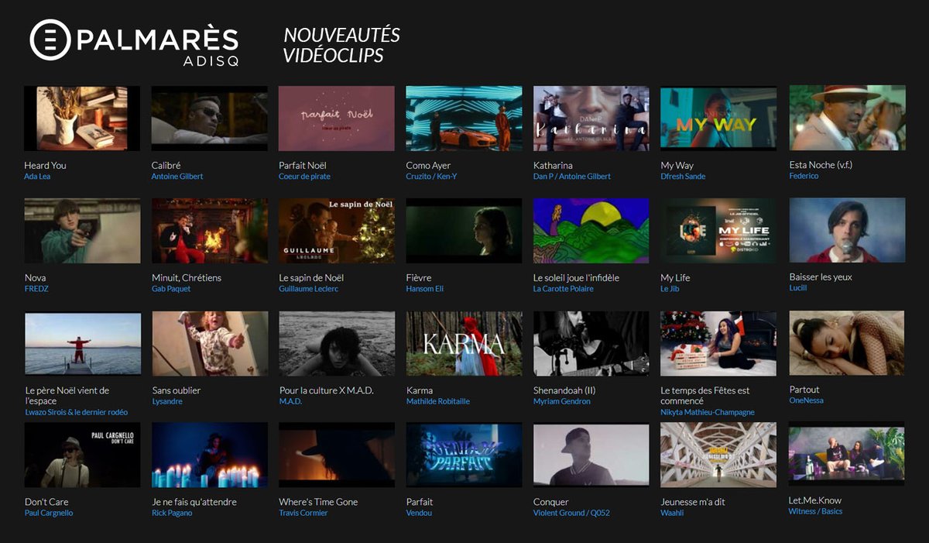Screen dimensions: 929x543
Task: Click the Pour la culture X M.A.D. title
Action: (x=326, y=390)
